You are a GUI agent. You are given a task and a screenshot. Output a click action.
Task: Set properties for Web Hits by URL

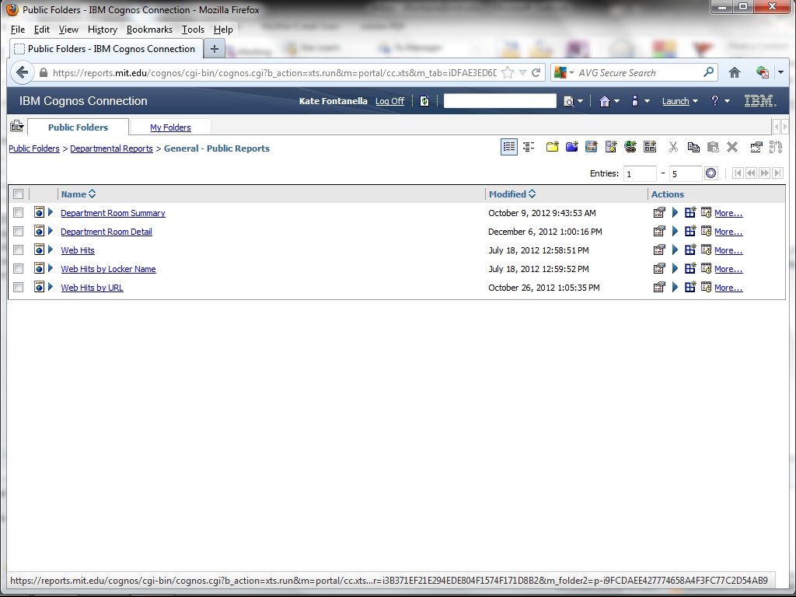tap(659, 288)
